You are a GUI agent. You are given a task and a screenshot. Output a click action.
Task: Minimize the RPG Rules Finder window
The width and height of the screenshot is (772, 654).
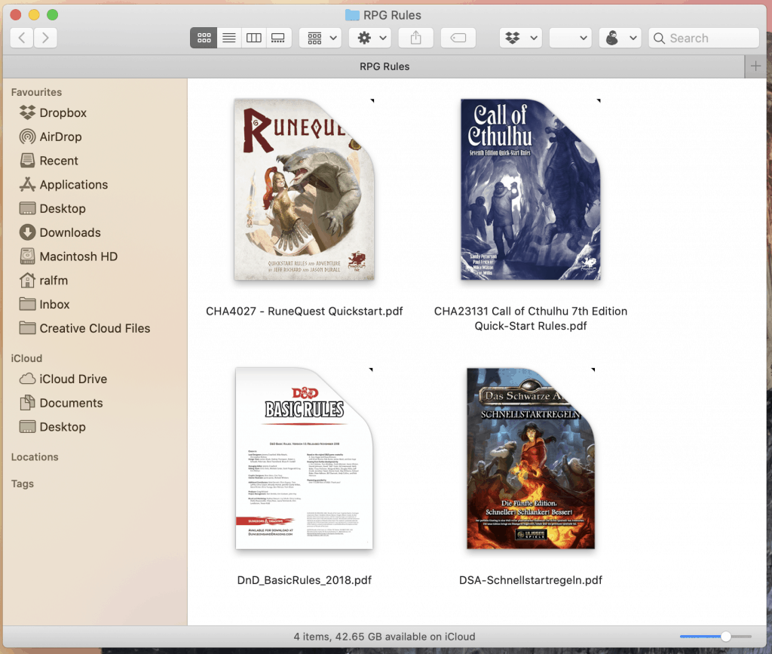34,15
